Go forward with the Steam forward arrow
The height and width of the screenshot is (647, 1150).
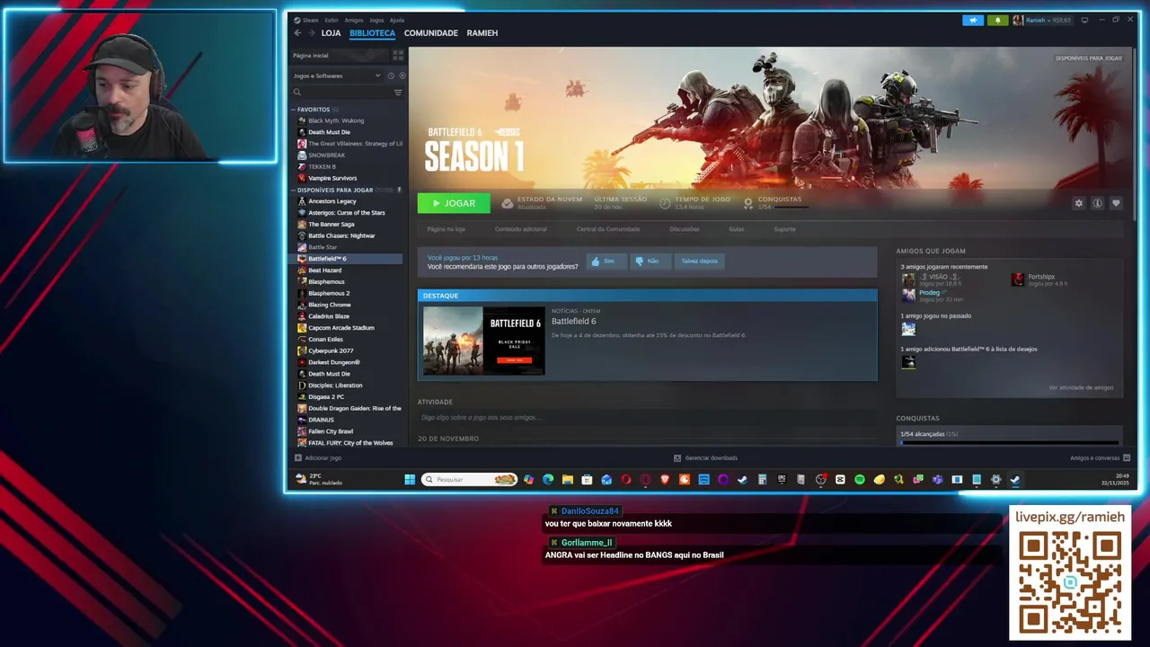pyautogui.click(x=312, y=33)
